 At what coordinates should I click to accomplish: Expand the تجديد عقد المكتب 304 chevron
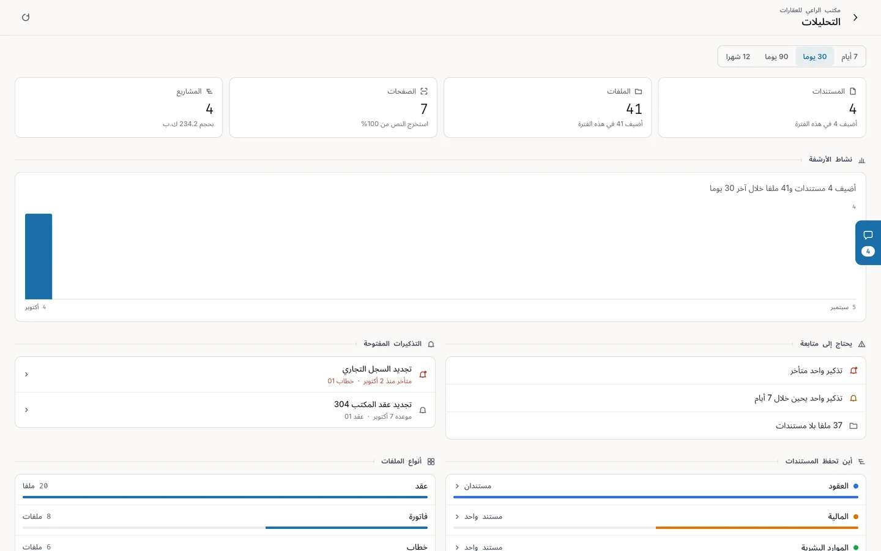pyautogui.click(x=26, y=410)
